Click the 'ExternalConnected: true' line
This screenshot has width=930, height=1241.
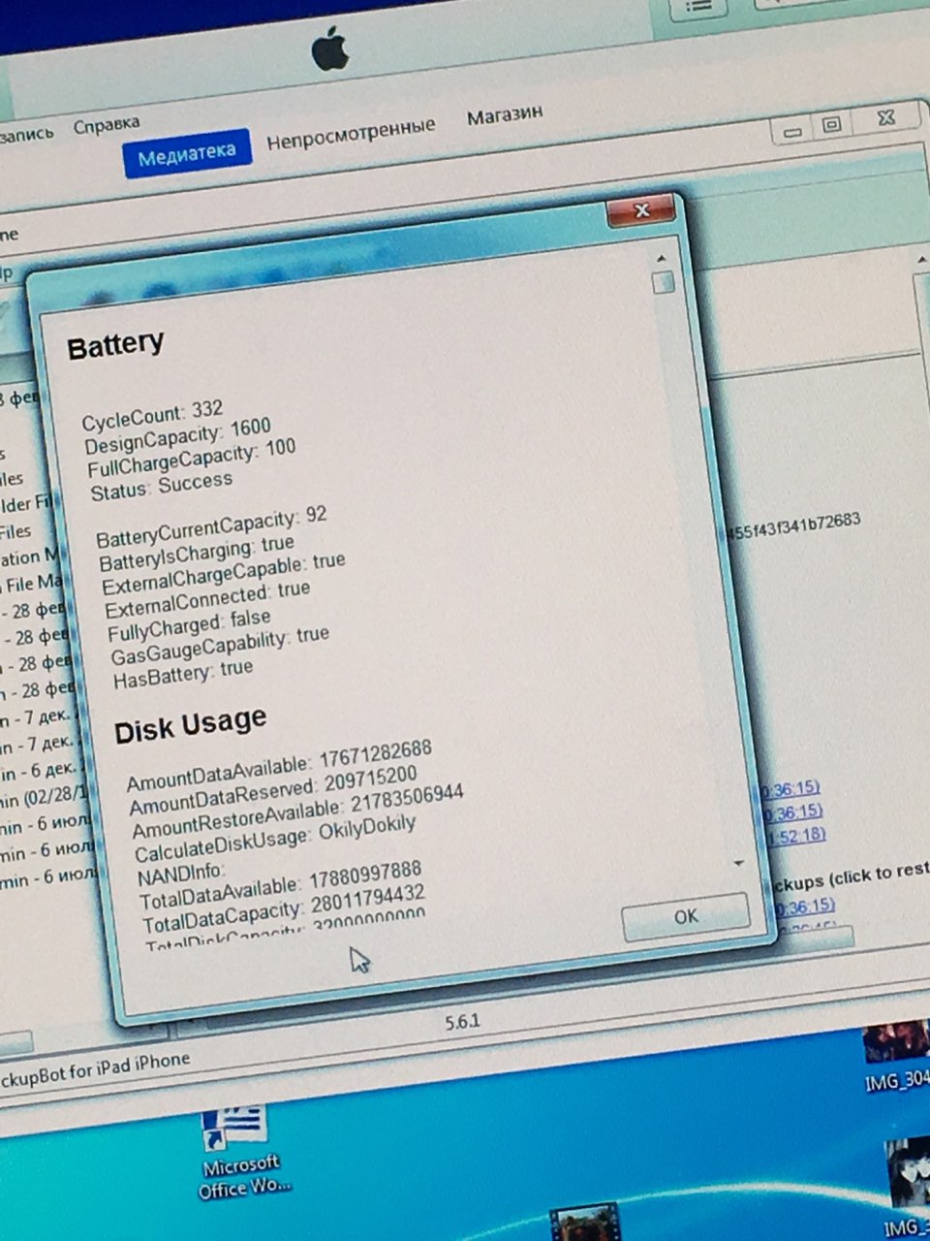point(206,599)
